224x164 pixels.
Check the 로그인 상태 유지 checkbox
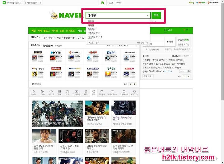[x=144, y=49]
